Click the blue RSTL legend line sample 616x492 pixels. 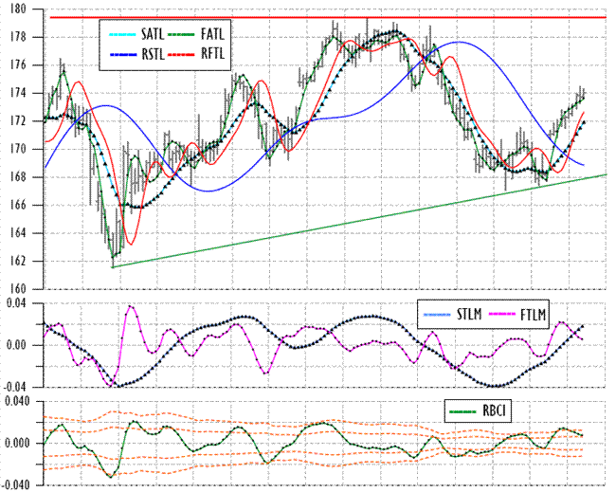(123, 55)
